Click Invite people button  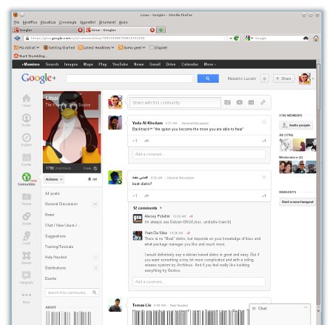coord(296,125)
